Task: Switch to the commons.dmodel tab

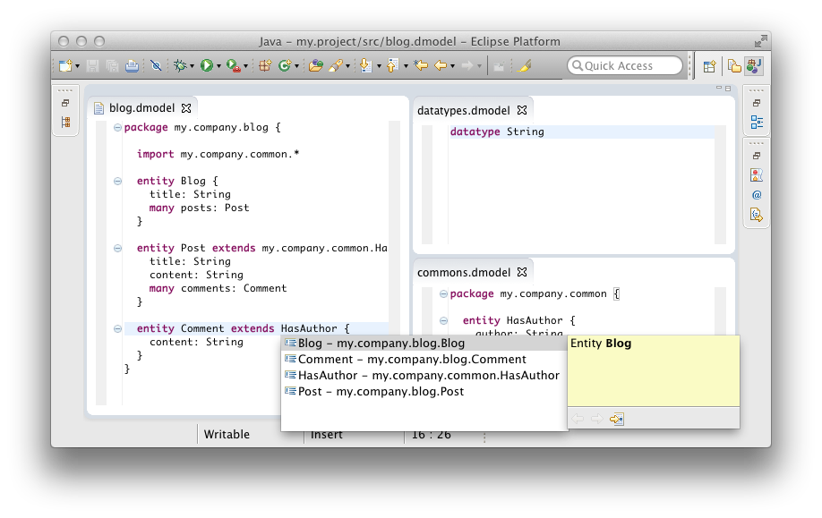Action: [x=464, y=272]
